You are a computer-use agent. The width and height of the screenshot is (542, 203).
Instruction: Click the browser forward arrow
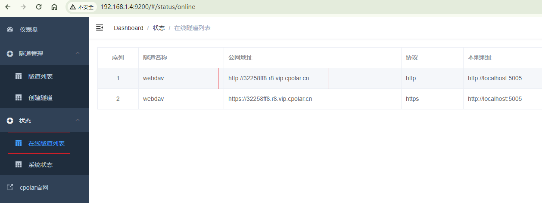point(23,7)
